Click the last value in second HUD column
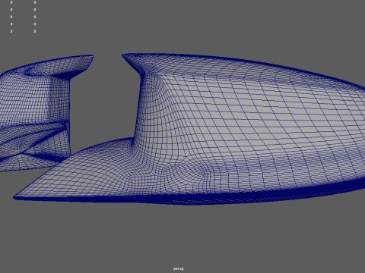Screen dimensions: 365x273 (x=35, y=31)
